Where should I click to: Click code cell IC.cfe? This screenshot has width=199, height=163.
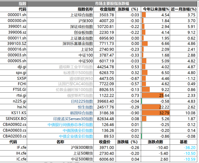tap(13, 159)
